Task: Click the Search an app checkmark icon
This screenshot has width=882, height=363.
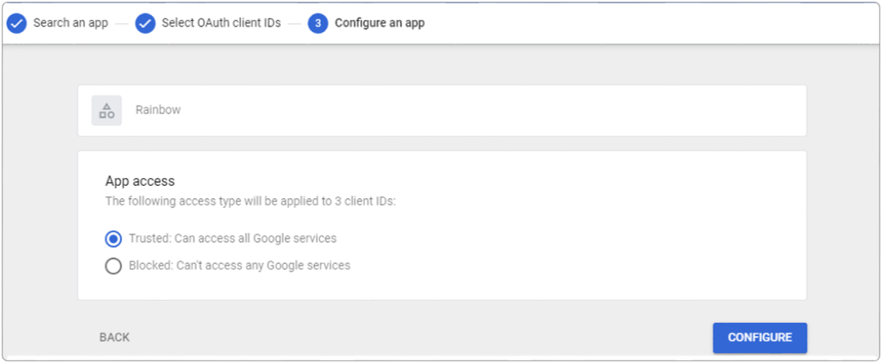Action: 17,24
